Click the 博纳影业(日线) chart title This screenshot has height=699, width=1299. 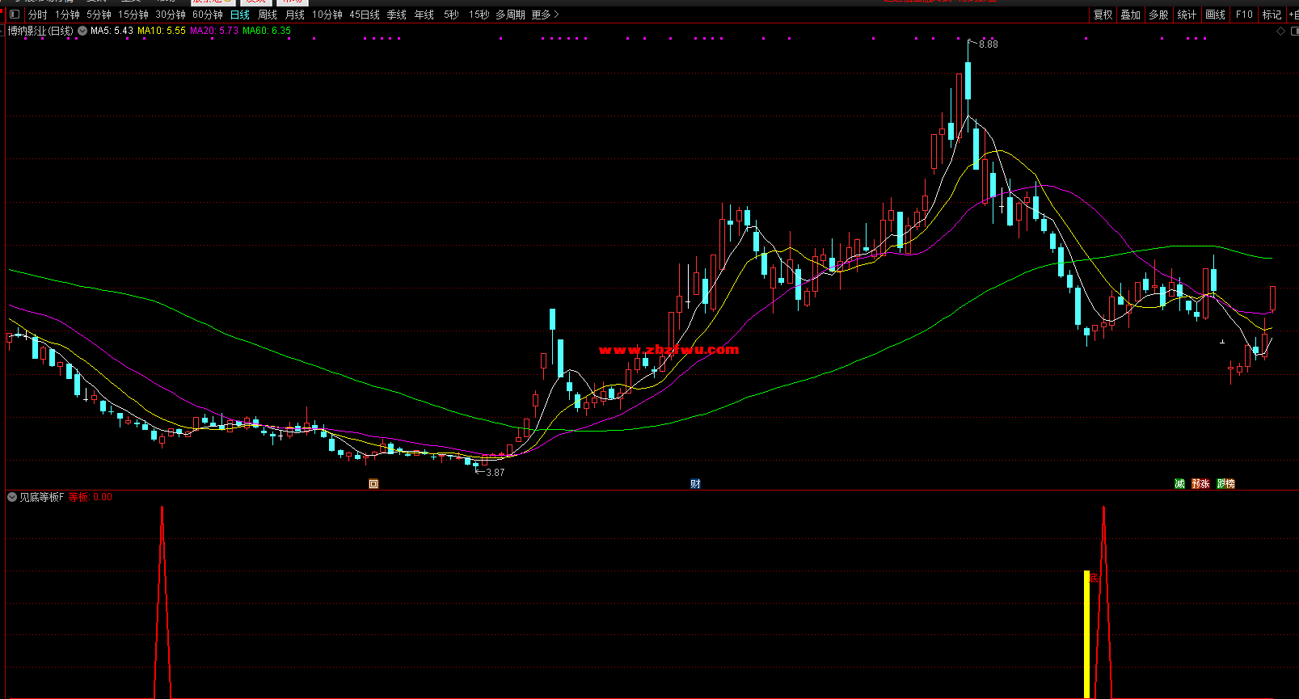(40, 31)
